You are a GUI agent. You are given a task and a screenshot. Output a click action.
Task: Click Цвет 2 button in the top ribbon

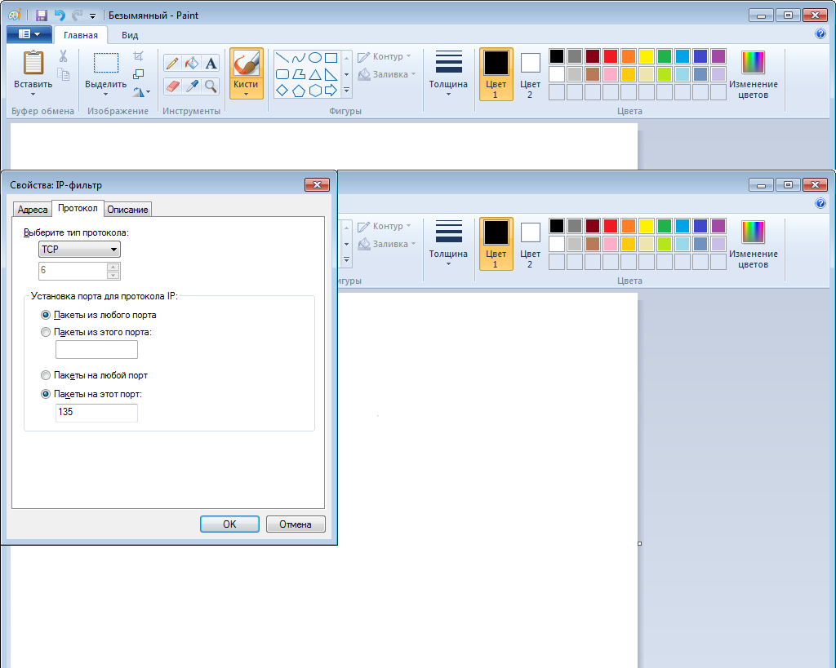click(x=530, y=74)
